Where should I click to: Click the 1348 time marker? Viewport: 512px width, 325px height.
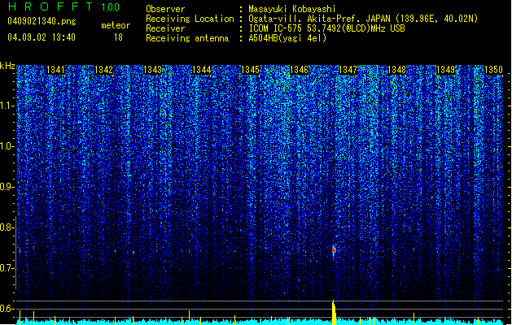point(396,70)
